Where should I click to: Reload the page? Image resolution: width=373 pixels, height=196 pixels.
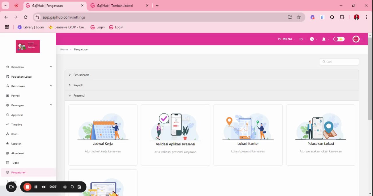(26, 17)
